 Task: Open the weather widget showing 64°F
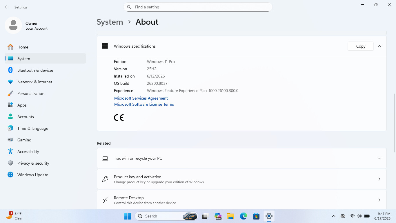14,216
